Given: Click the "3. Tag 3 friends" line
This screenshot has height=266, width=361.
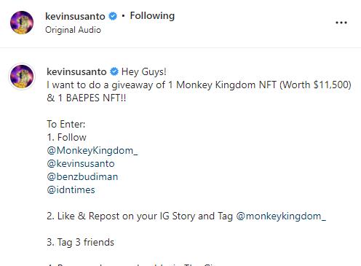Looking at the screenshot, I should click(x=81, y=243).
